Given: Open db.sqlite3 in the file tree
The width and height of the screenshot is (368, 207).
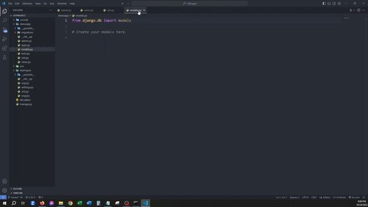Looking at the screenshot, I should [25, 100].
